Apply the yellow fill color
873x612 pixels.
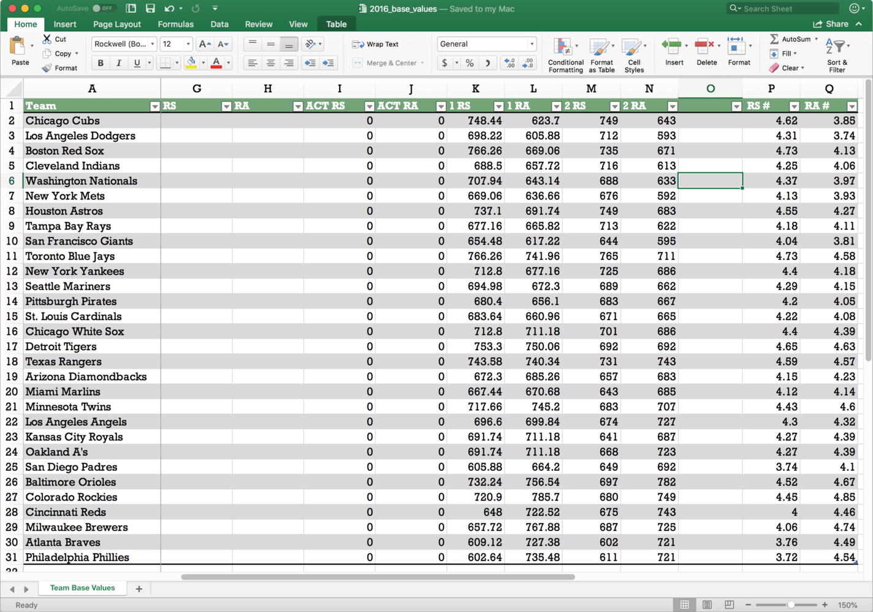191,63
